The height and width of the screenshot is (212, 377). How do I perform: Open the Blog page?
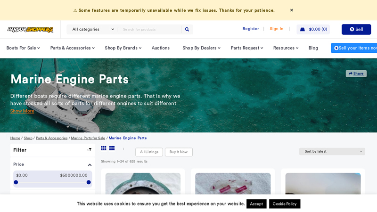pyautogui.click(x=313, y=48)
